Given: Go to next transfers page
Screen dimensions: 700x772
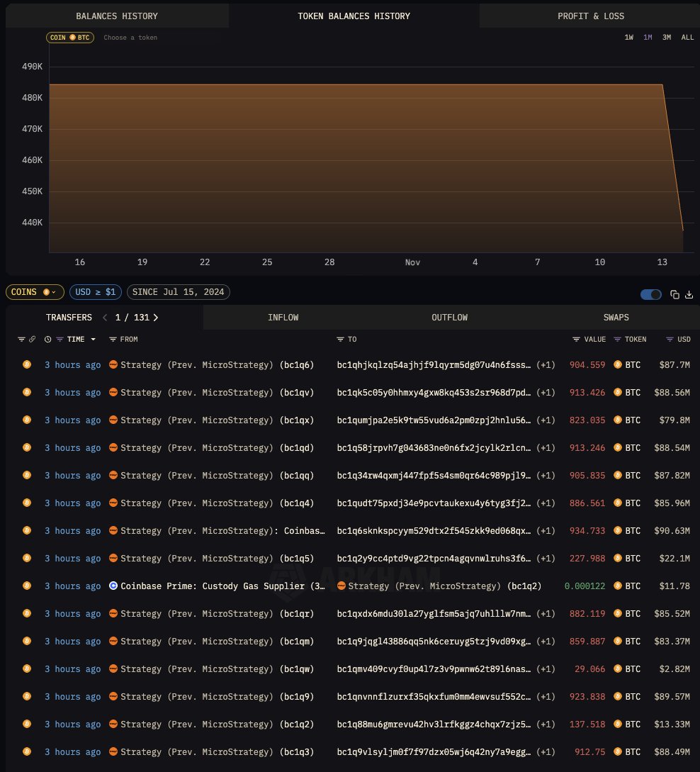Looking at the screenshot, I should [x=156, y=318].
